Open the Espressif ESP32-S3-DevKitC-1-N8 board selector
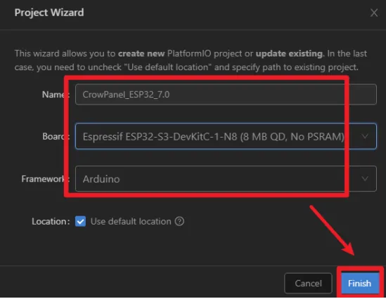The image size is (386, 299). [226, 136]
